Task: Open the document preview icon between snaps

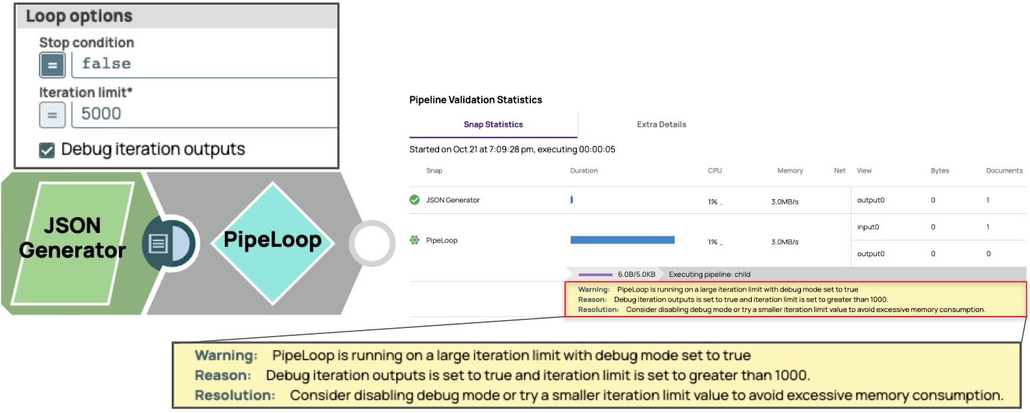Action: click(158, 244)
